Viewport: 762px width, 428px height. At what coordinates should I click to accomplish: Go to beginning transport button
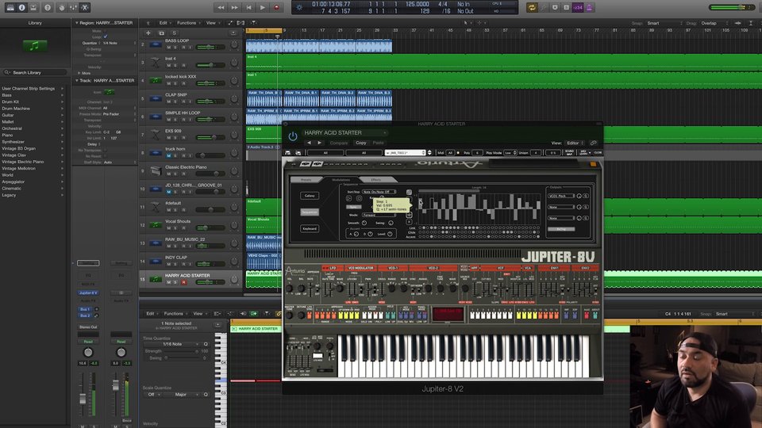(x=248, y=7)
